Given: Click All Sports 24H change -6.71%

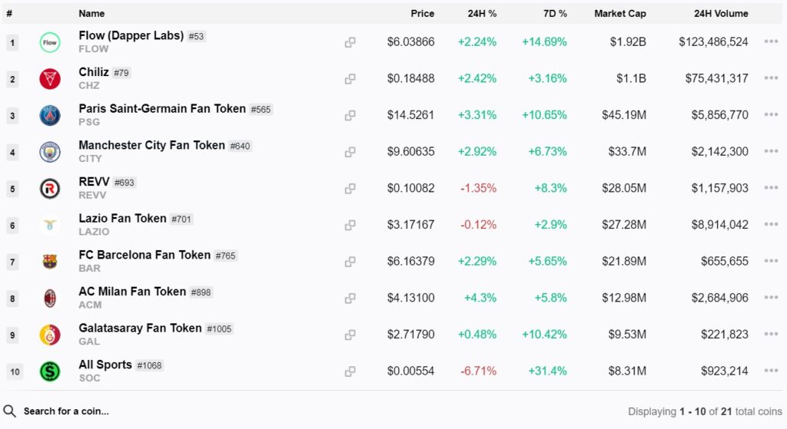Looking at the screenshot, I should pyautogui.click(x=478, y=371).
